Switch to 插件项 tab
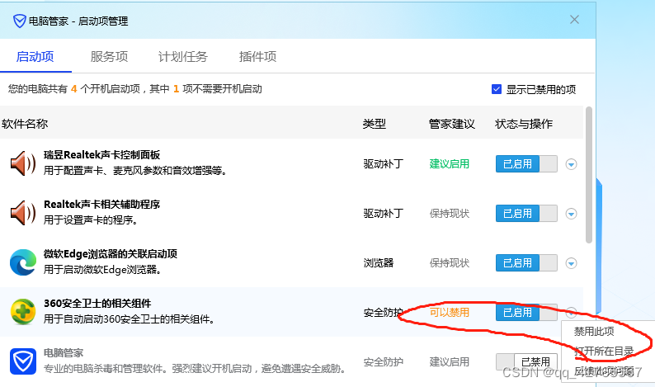 257,56
